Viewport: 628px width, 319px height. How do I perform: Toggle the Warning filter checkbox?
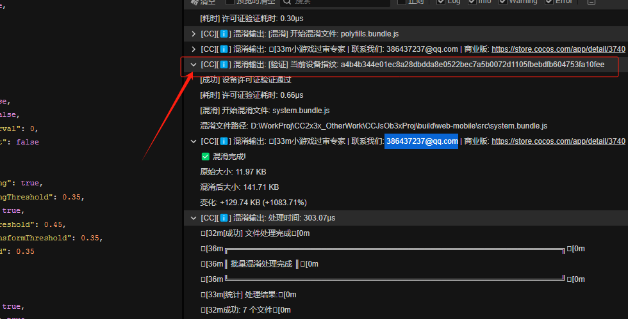(x=502, y=2)
